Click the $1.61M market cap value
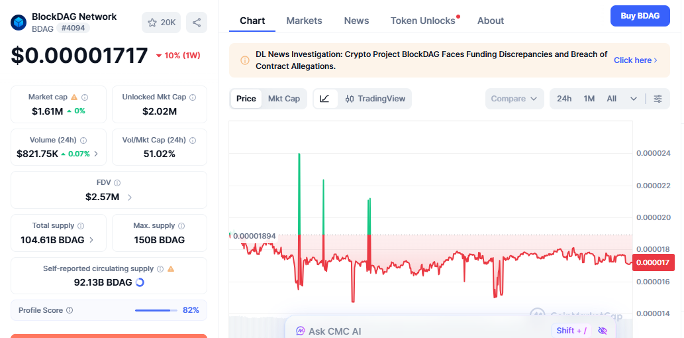Image resolution: width=684 pixels, height=338 pixels. (48, 111)
